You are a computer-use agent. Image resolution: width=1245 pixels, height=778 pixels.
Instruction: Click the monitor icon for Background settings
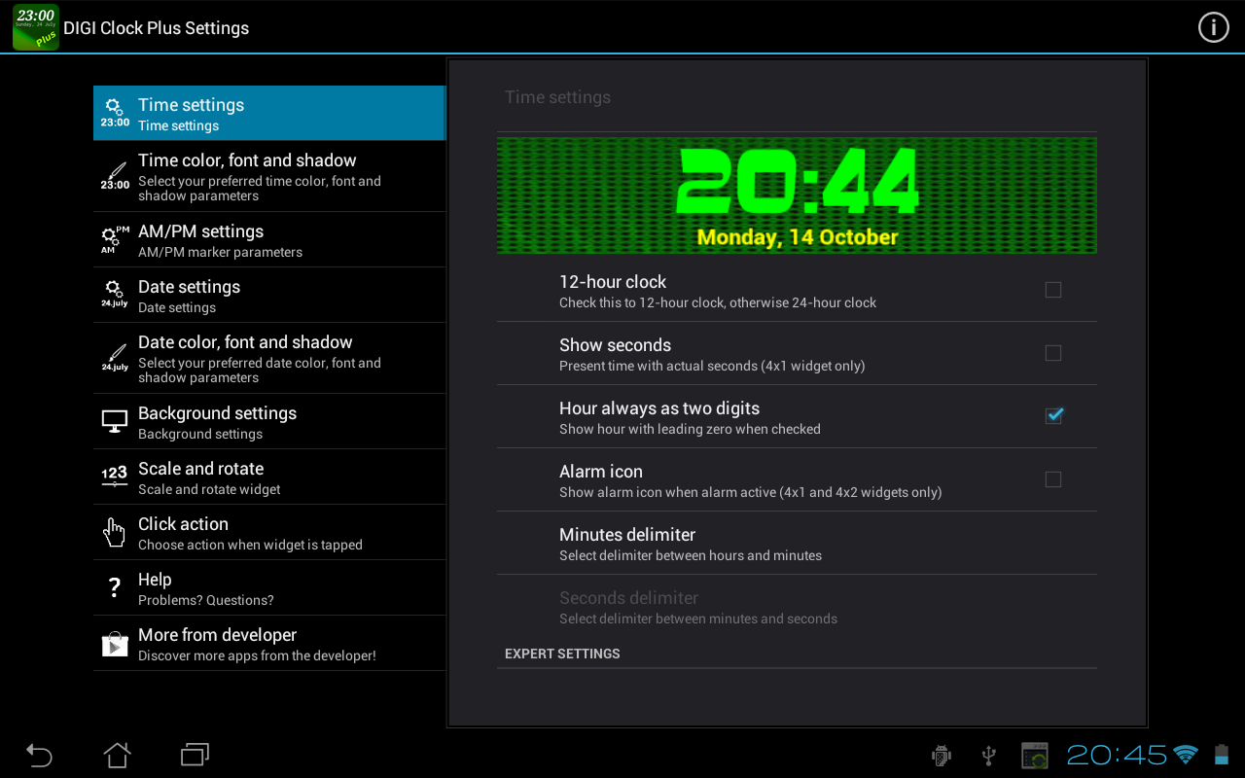[x=114, y=420]
